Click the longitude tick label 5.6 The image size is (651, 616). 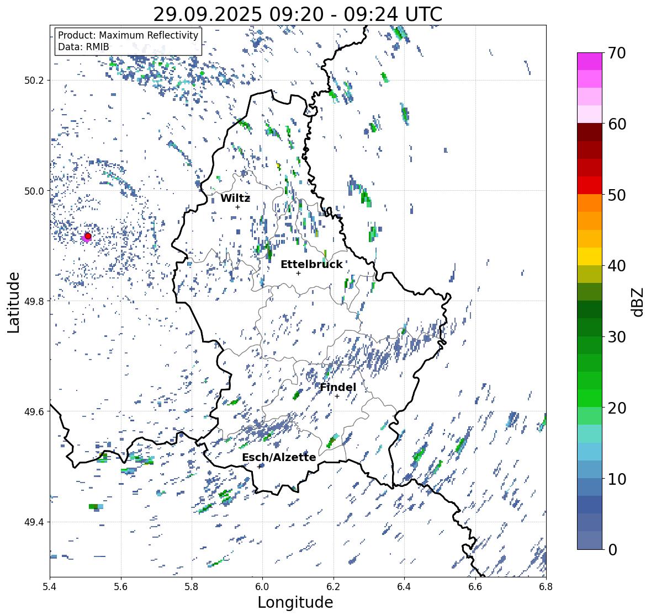tap(121, 587)
